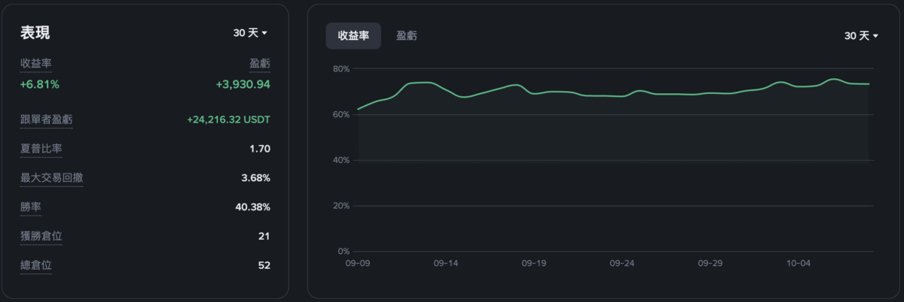Click the 收益率 label in 表現 panel
Image resolution: width=904 pixels, height=302 pixels.
[35, 64]
